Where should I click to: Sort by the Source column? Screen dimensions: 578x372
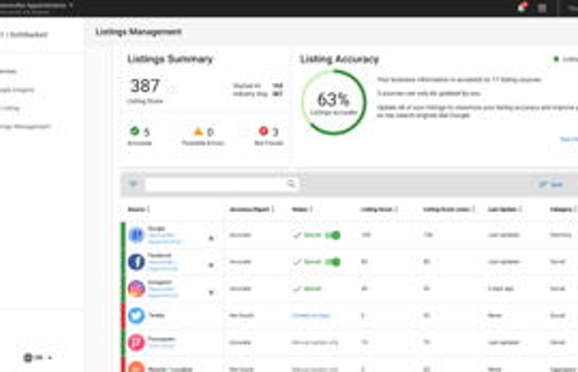click(139, 209)
